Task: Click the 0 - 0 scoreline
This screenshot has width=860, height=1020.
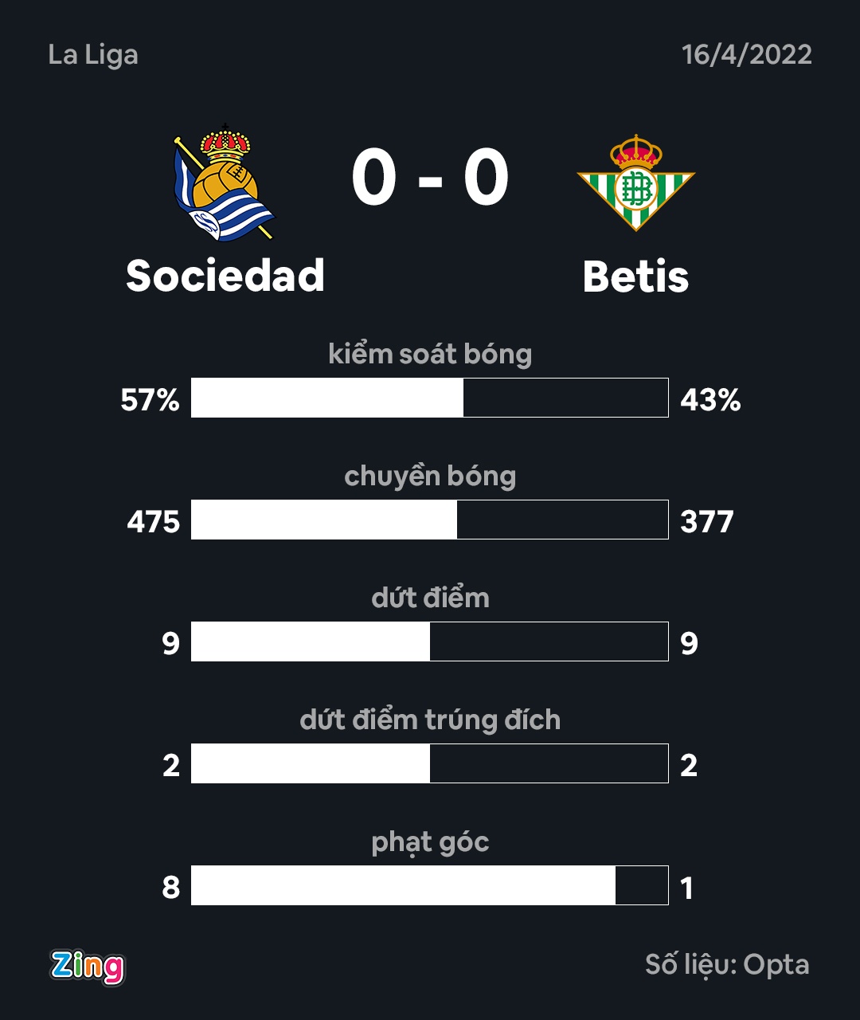Action: click(430, 178)
